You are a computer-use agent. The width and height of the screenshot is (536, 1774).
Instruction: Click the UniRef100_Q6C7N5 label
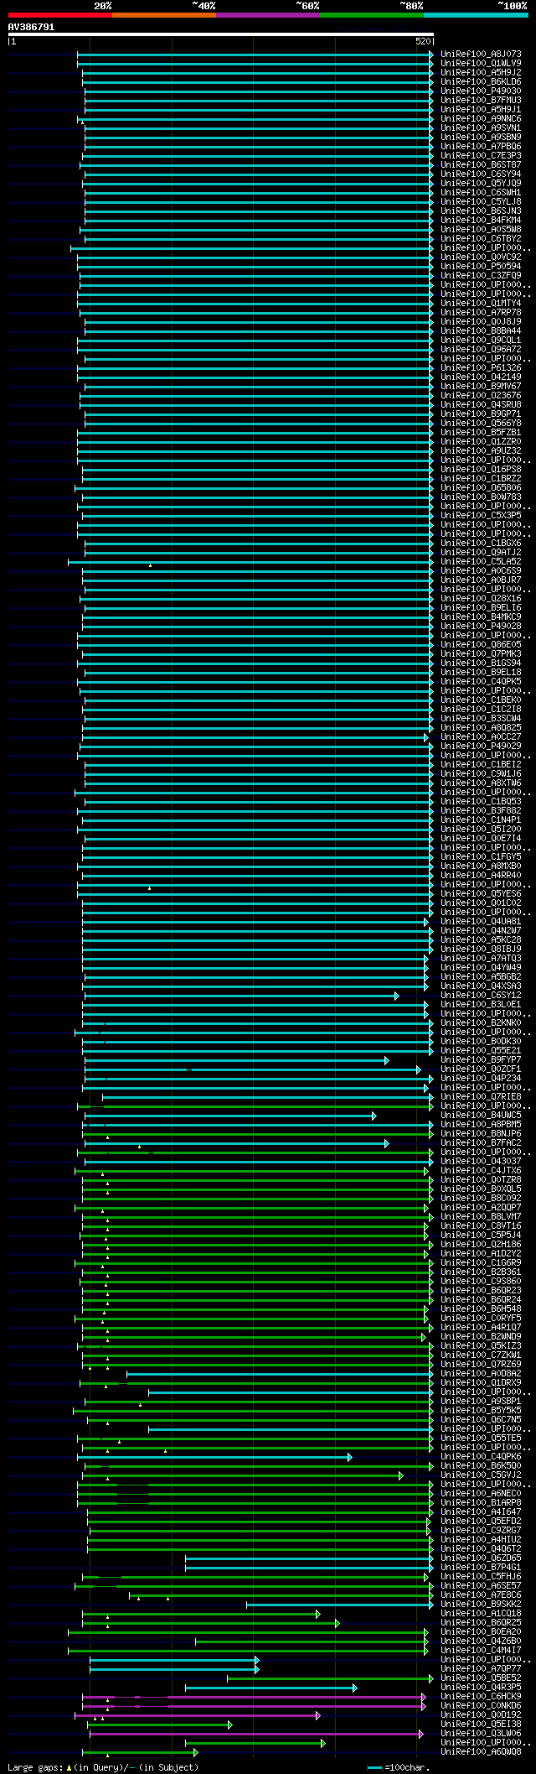tap(481, 1419)
